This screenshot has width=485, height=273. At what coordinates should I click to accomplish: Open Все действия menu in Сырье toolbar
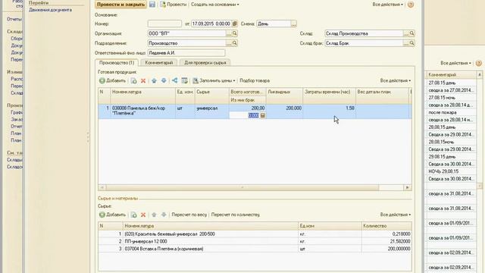pos(396,215)
